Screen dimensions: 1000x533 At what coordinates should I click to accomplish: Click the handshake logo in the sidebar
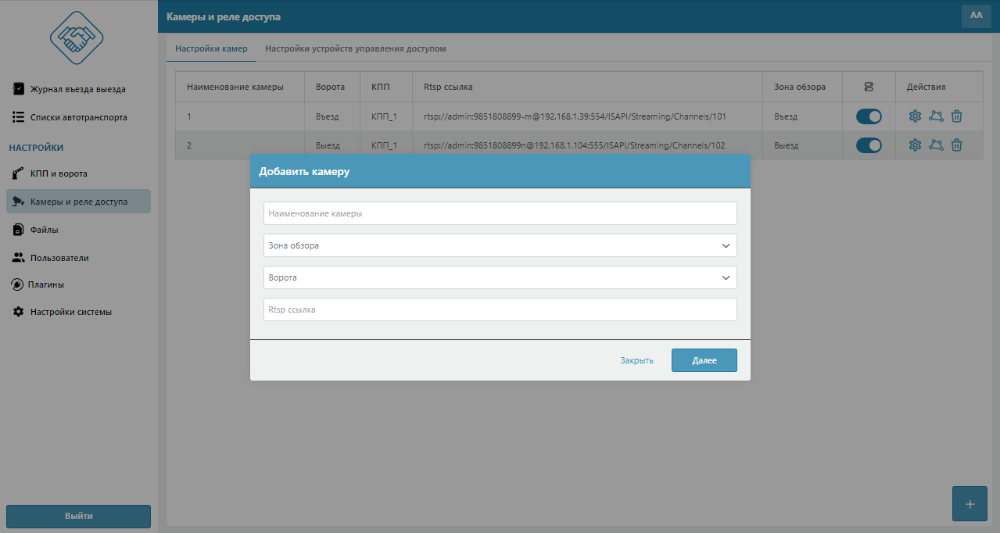pos(77,39)
